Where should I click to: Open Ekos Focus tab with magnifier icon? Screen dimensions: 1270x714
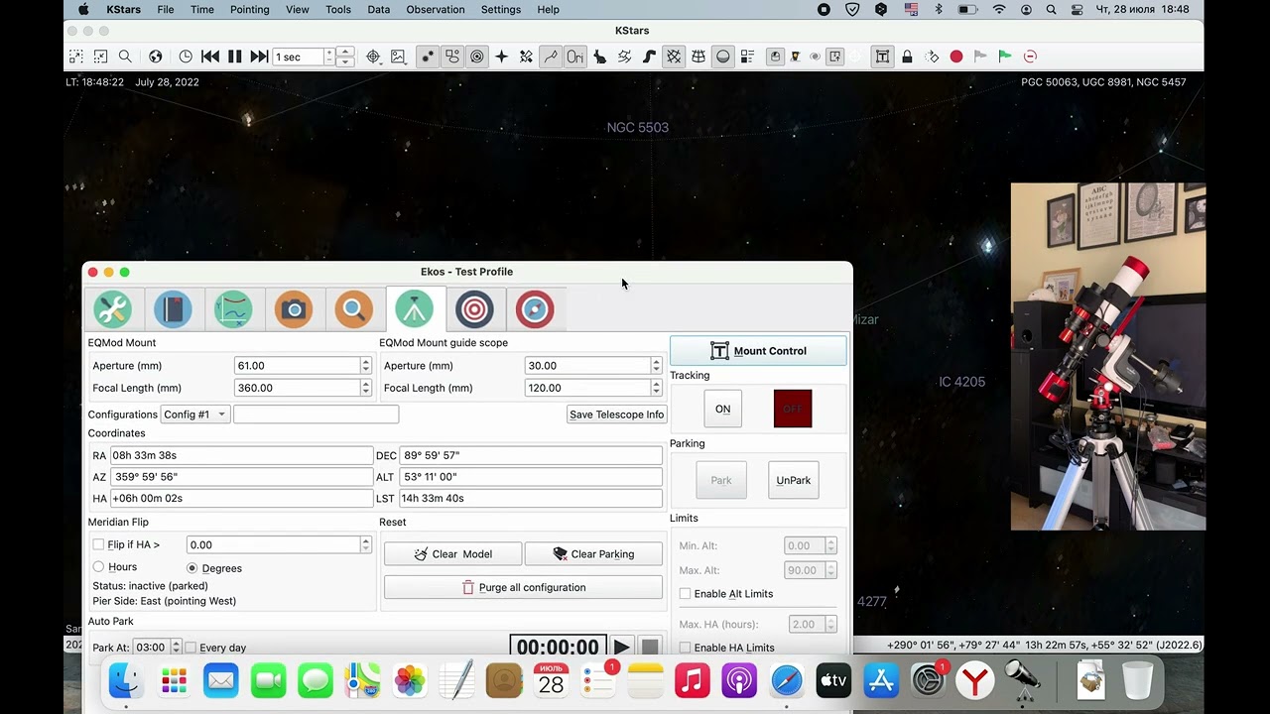click(x=354, y=309)
